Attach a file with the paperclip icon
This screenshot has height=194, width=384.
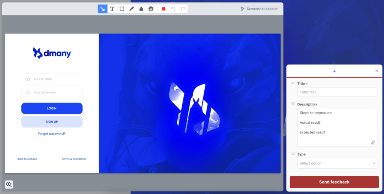click(373, 142)
